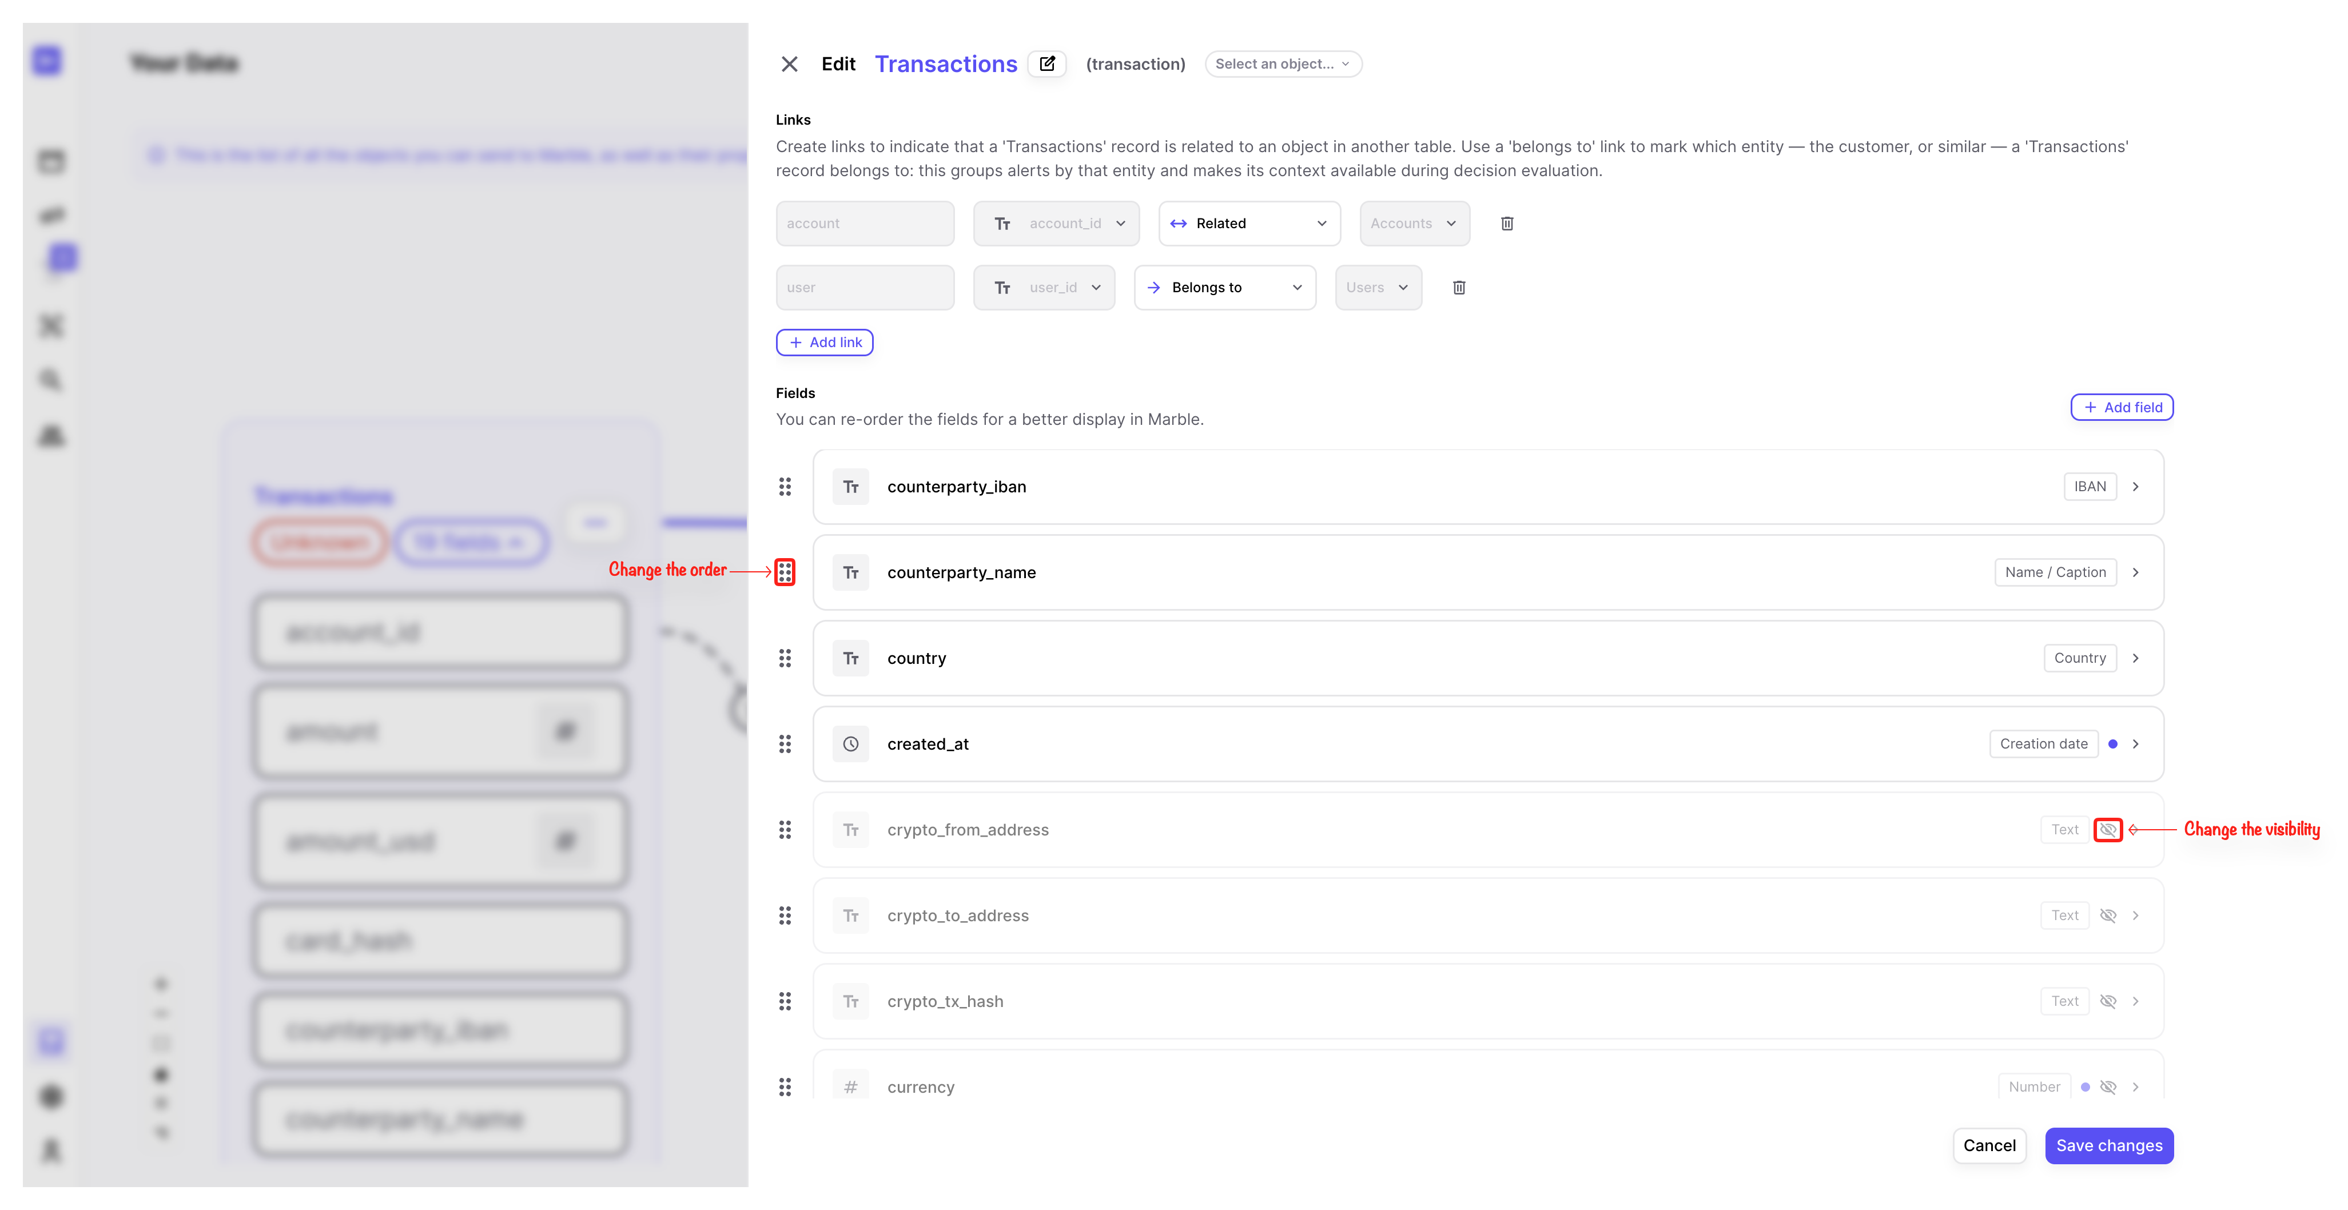Click the Add field button
The image size is (2348, 1210).
point(2122,407)
